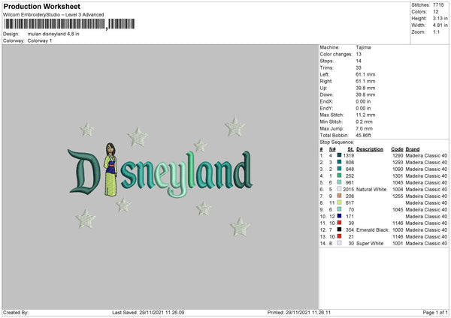
Task: Click the Max Jump value 7.0 mm
Action: point(364,128)
